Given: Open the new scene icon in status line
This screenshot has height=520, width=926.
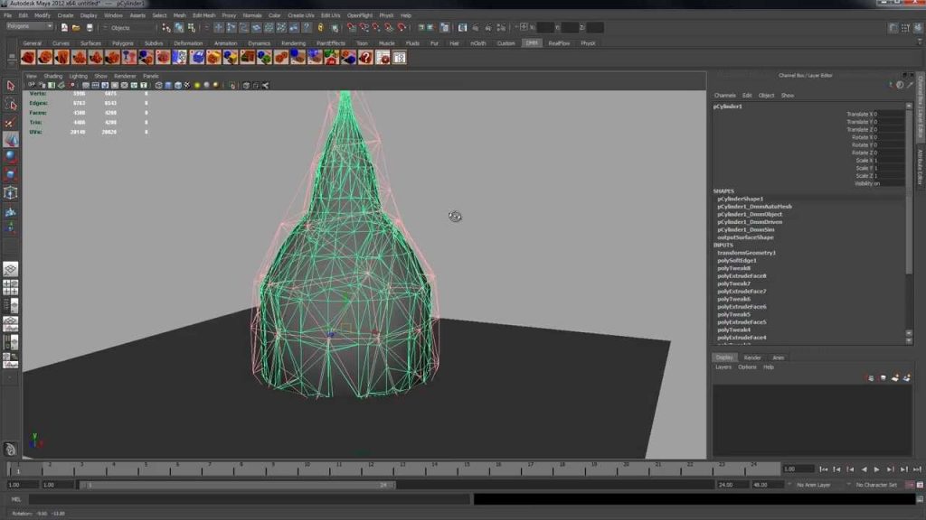Looking at the screenshot, I should click(64, 28).
